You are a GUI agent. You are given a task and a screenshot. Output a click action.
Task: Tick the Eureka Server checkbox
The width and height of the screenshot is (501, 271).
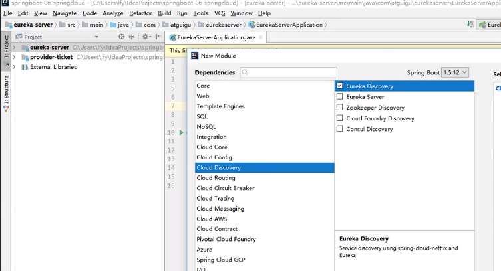point(339,96)
